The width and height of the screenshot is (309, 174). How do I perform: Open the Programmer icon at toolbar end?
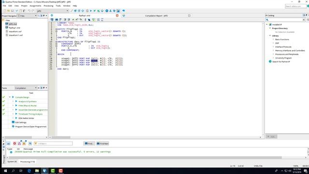[124, 11]
